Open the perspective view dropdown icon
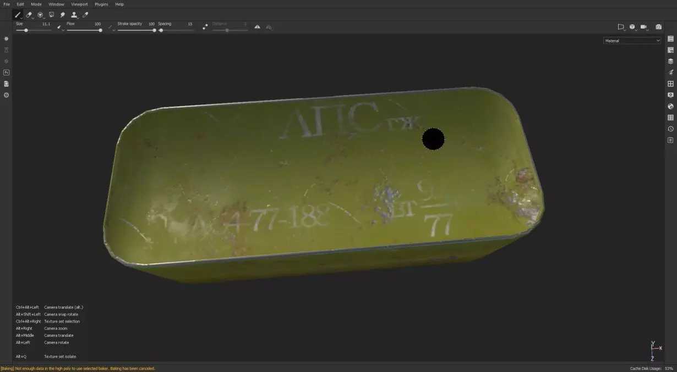Image resolution: width=677 pixels, height=372 pixels. (621, 27)
